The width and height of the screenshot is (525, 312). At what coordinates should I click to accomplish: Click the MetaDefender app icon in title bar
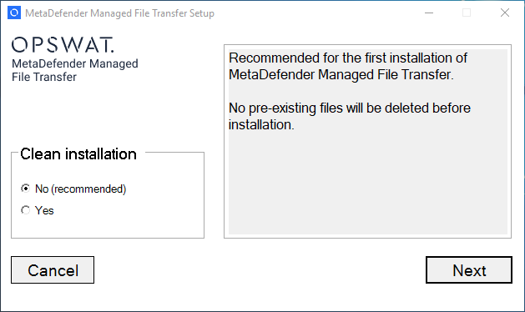click(x=14, y=13)
